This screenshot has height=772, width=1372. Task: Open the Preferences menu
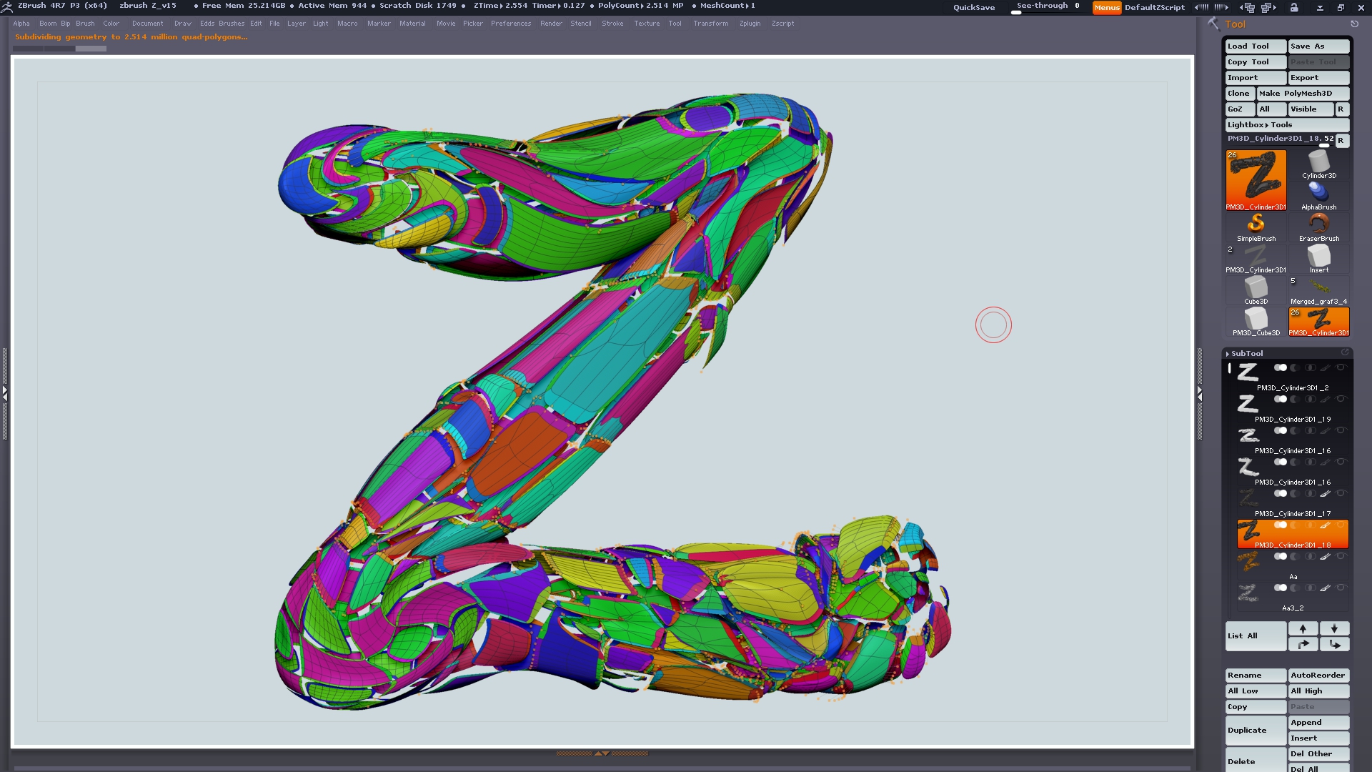click(x=510, y=24)
